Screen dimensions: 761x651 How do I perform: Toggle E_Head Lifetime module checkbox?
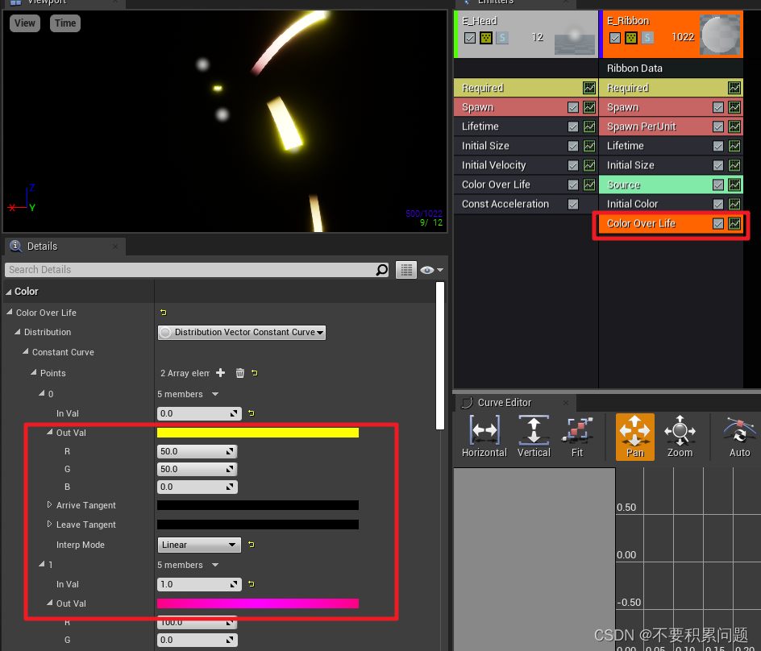[x=573, y=126]
